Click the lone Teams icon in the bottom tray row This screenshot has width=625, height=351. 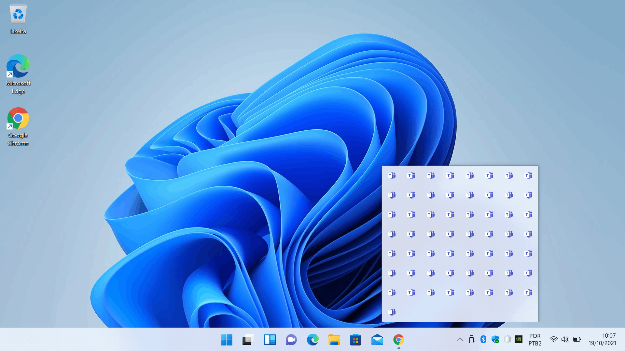(x=392, y=312)
